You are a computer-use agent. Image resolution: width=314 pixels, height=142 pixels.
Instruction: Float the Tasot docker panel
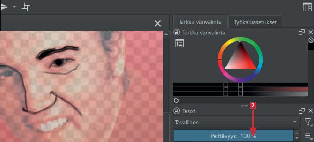point(301,111)
